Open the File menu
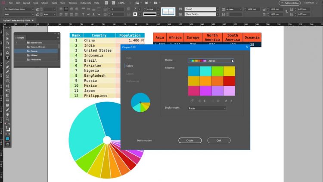323x182 pixels. tap(11, 3)
